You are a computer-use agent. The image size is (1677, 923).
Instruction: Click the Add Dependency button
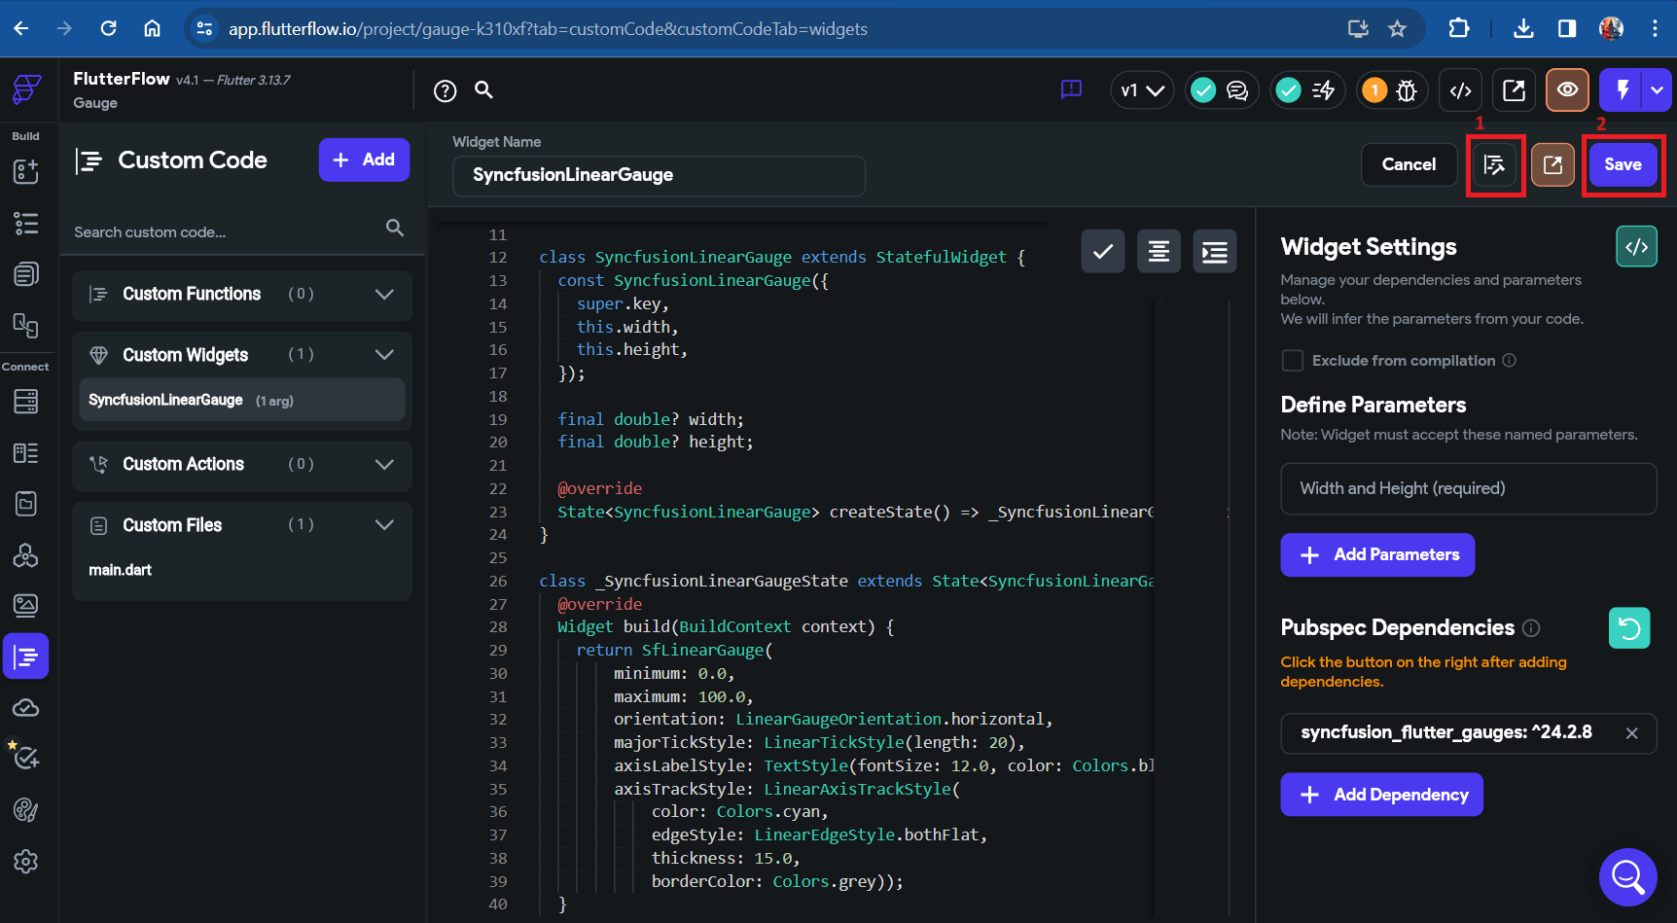click(1381, 795)
